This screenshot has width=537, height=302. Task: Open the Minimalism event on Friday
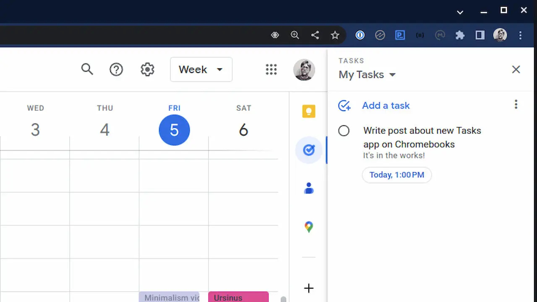pyautogui.click(x=169, y=297)
